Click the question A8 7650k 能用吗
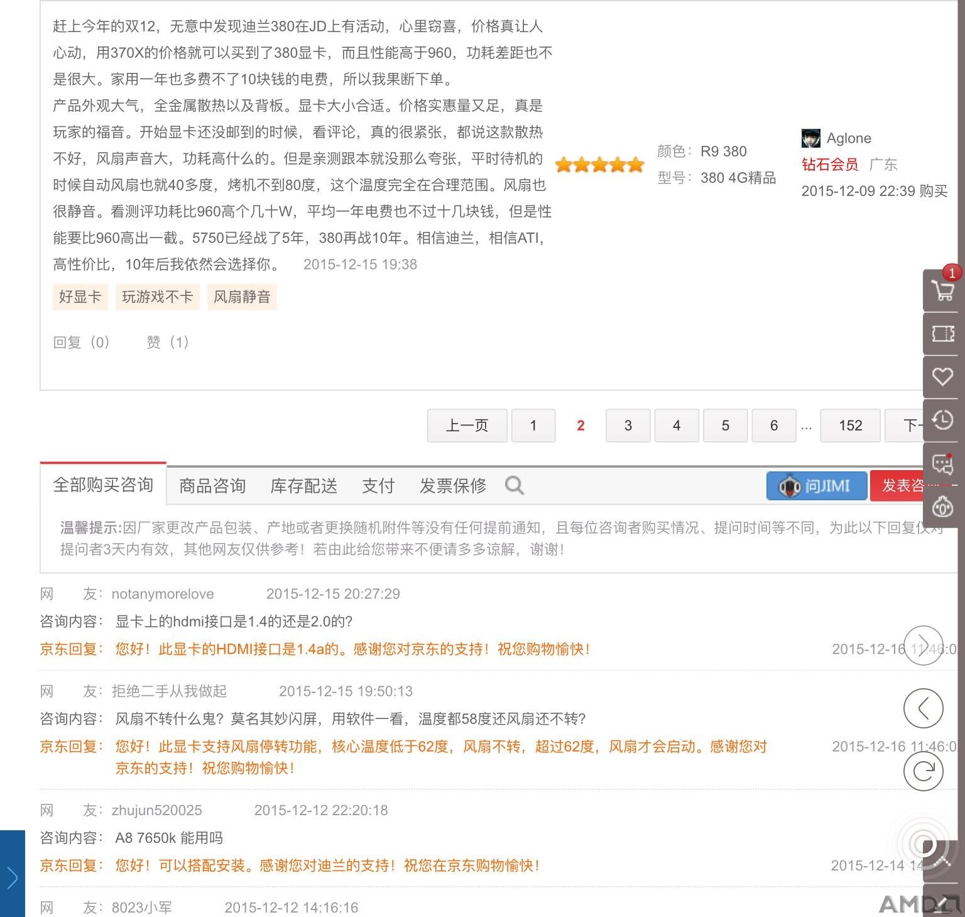The width and height of the screenshot is (965, 917). click(169, 838)
